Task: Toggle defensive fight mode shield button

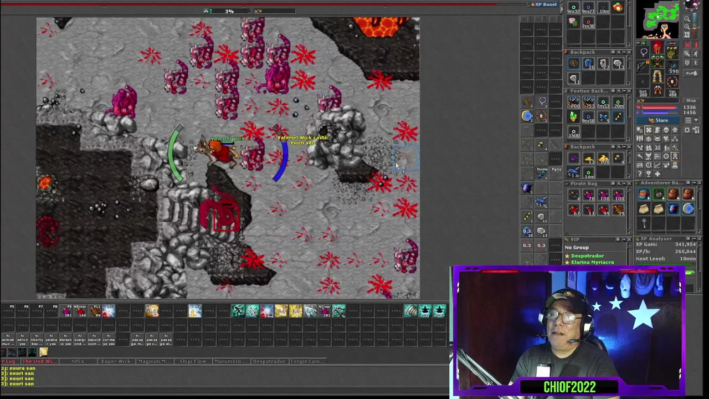Action: click(688, 63)
